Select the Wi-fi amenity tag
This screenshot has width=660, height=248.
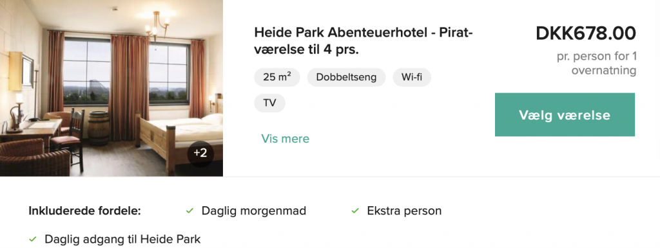pyautogui.click(x=412, y=77)
